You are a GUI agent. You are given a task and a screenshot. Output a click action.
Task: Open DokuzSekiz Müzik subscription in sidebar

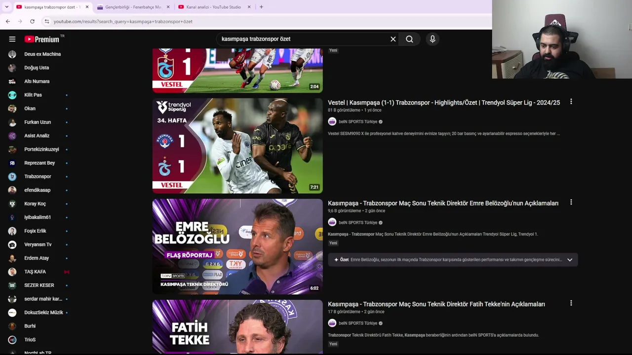(43, 313)
